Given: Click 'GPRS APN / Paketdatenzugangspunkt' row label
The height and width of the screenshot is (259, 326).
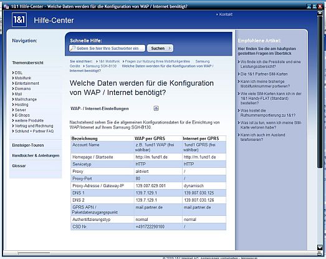Looking at the screenshot, I should (95, 210).
